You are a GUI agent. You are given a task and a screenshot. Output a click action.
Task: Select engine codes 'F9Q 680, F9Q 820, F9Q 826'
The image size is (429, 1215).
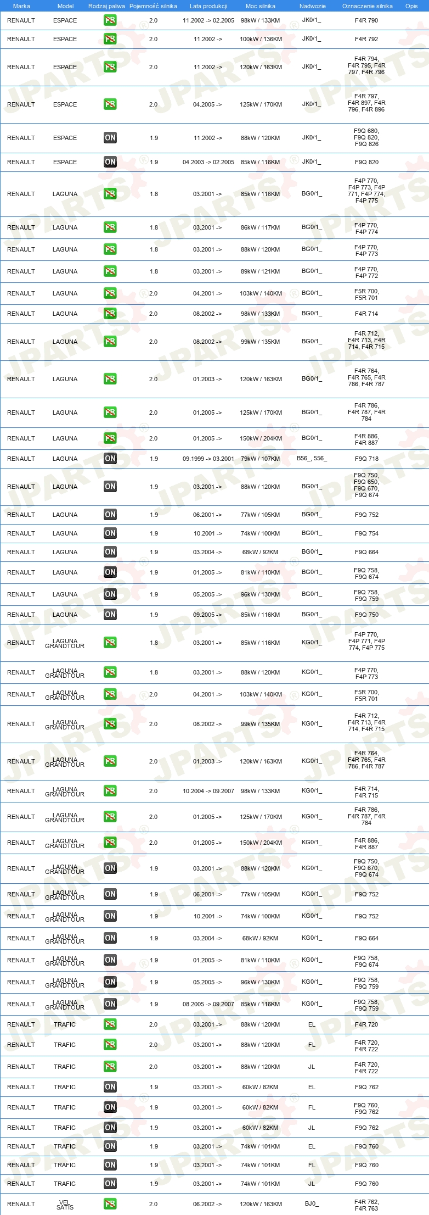[366, 137]
